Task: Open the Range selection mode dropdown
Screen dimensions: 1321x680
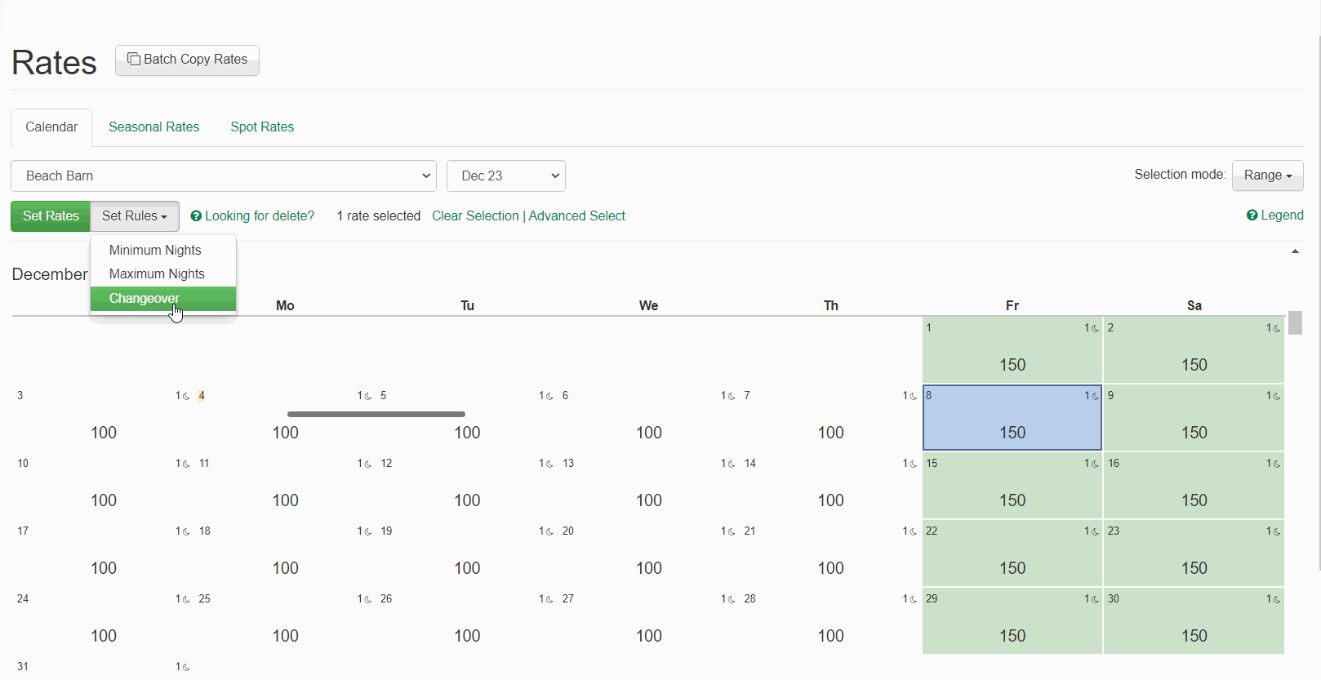Action: [x=1266, y=176]
